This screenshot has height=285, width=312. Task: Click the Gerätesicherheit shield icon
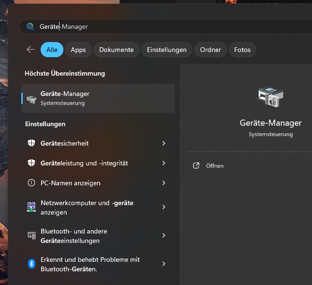pyautogui.click(x=32, y=143)
